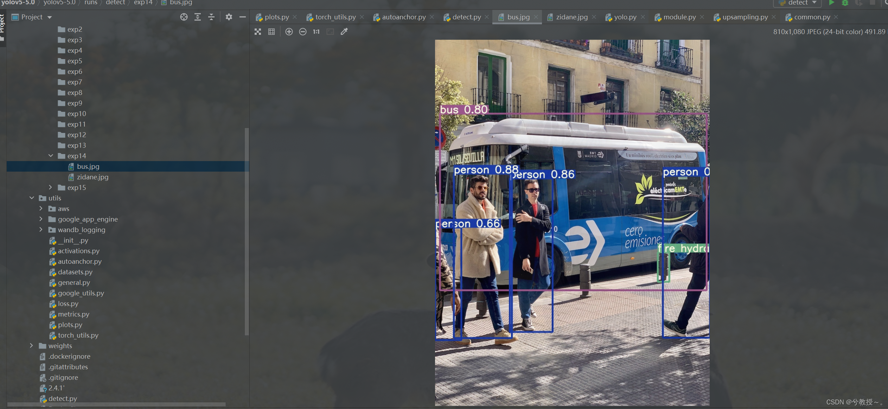
Task: Switch to the zidane.jpg tab
Action: coord(571,17)
